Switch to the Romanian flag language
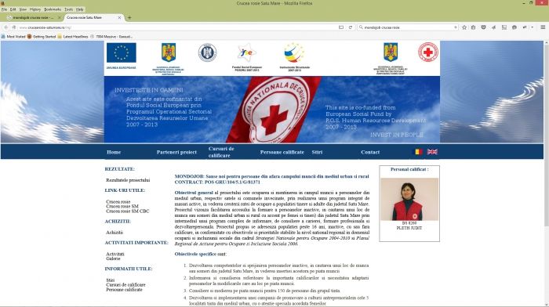 (x=418, y=152)
